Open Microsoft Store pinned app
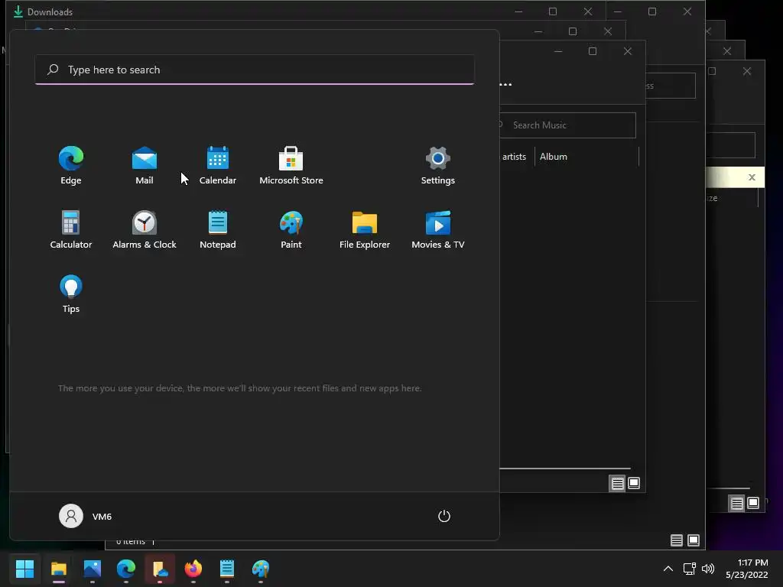This screenshot has width=783, height=587. pyautogui.click(x=291, y=166)
